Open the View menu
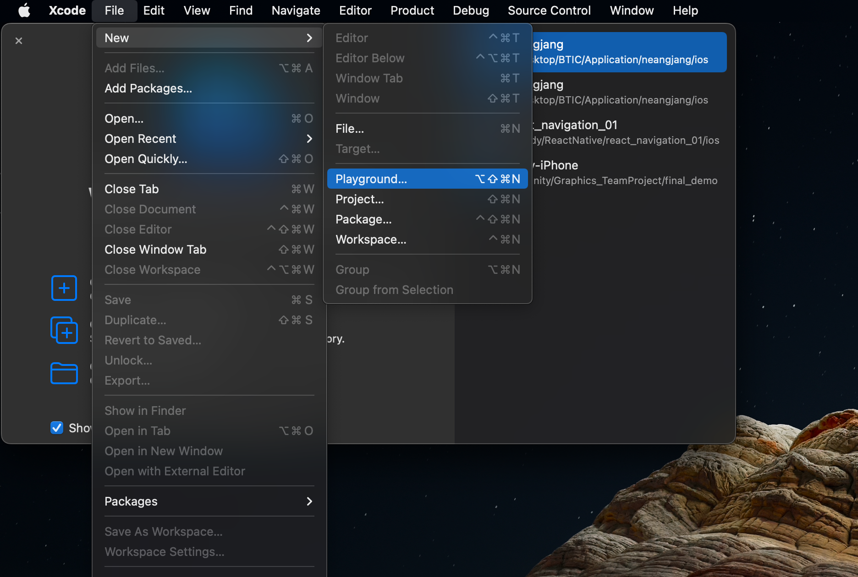 click(197, 10)
